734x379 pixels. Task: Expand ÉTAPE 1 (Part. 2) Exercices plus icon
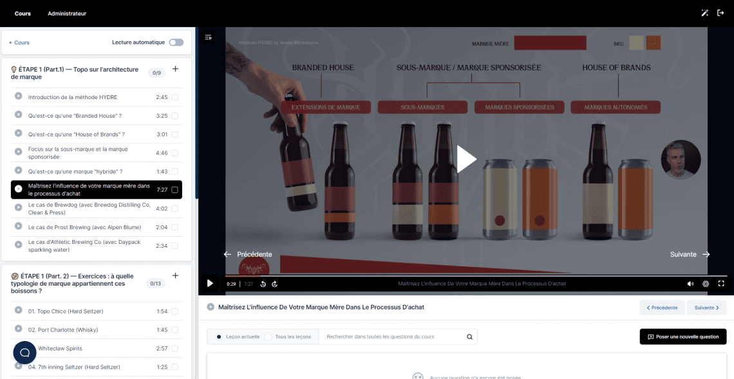tap(176, 275)
